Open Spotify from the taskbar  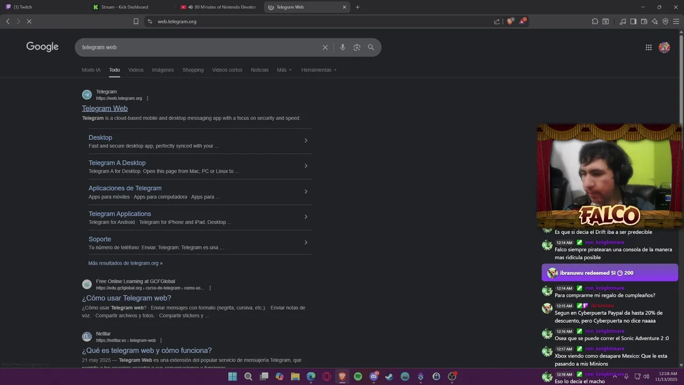tap(358, 376)
